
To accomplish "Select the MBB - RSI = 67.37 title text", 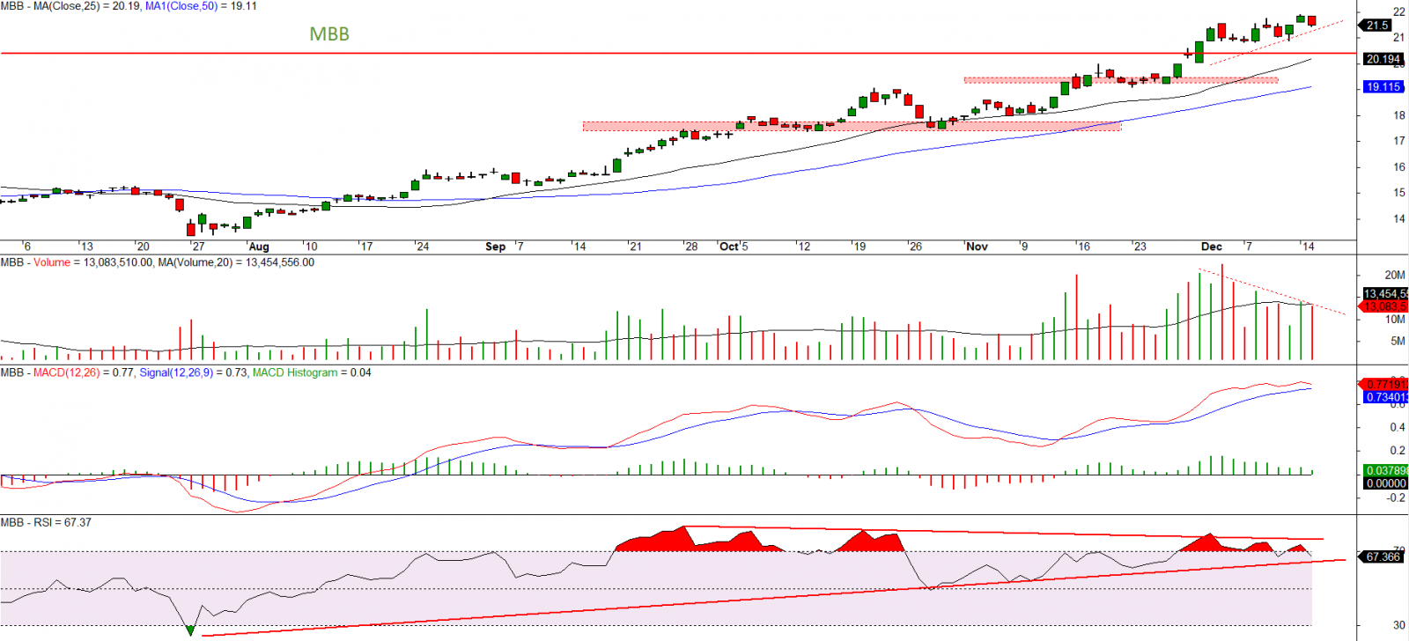I will (x=46, y=522).
